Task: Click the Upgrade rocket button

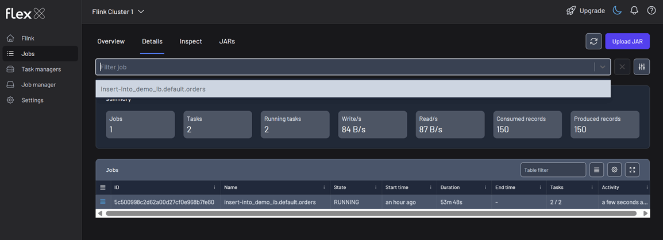Action: (x=585, y=11)
